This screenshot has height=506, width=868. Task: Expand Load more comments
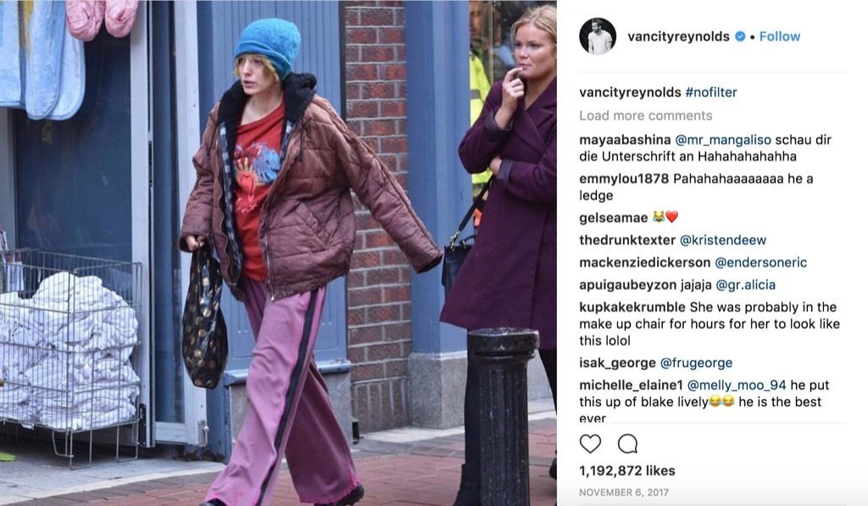point(645,116)
